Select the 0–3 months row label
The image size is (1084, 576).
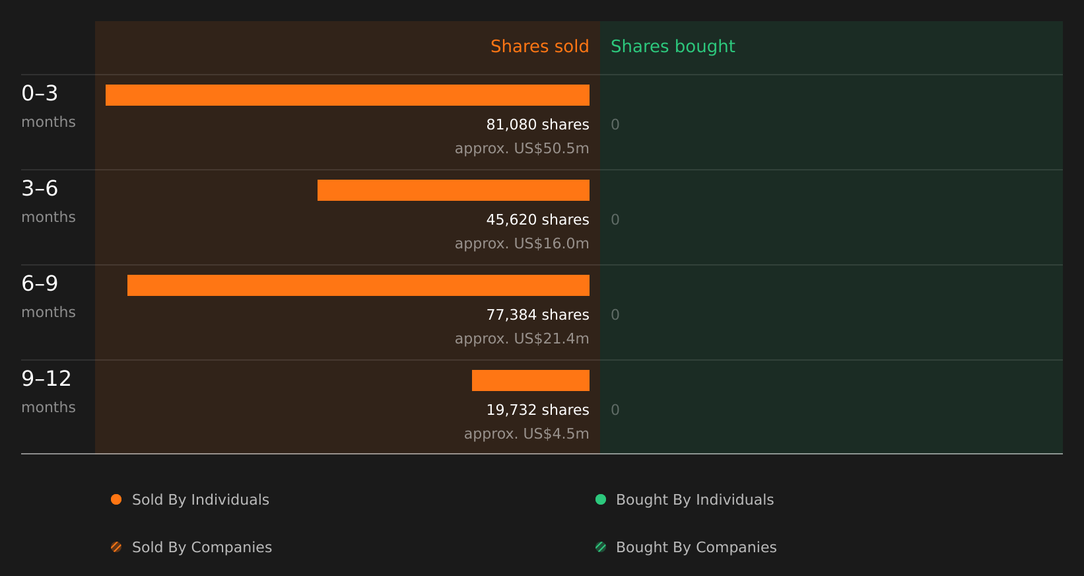(x=48, y=106)
